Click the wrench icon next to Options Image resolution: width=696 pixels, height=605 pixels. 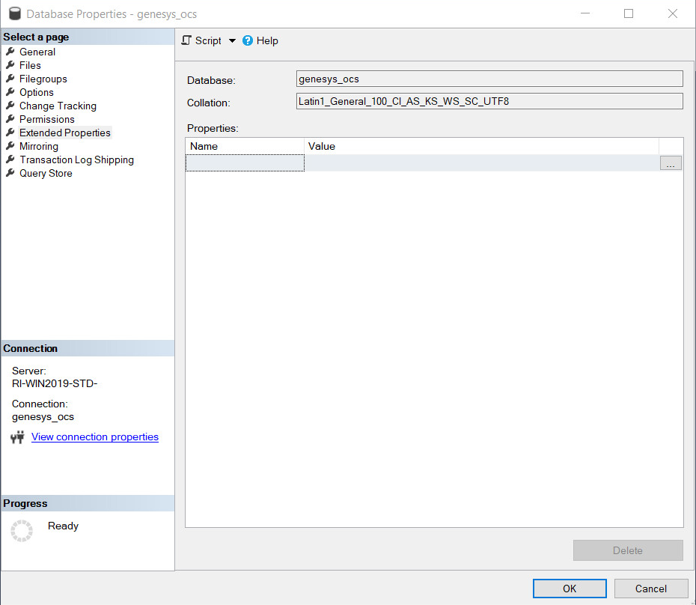tap(10, 92)
